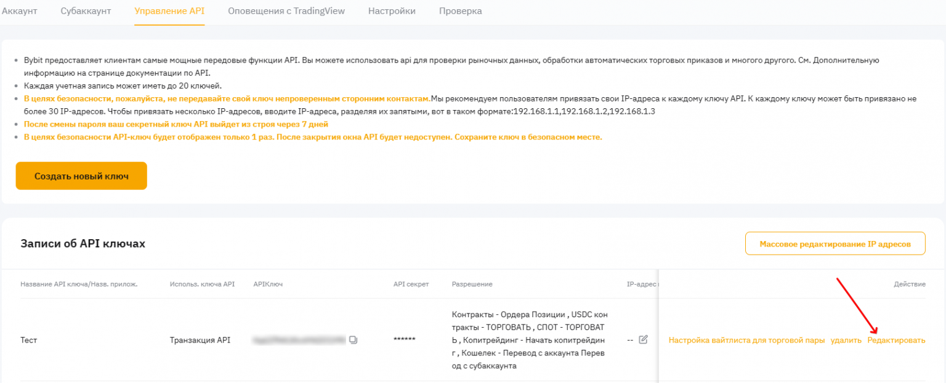Image resolution: width=946 pixels, height=383 pixels.
Task: Open the Настройки tab
Action: click(x=392, y=11)
